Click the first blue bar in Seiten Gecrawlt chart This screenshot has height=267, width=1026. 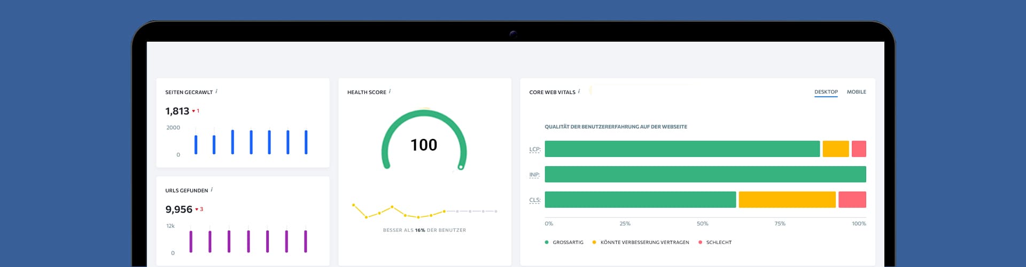196,145
